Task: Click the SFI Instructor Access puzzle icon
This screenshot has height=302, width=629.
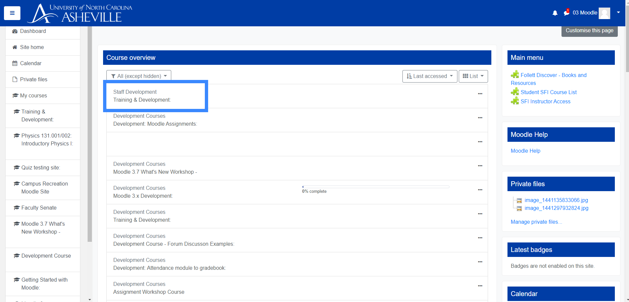Action: coord(515,101)
